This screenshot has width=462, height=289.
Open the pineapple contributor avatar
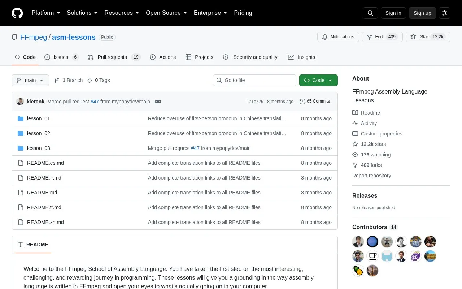click(x=358, y=271)
